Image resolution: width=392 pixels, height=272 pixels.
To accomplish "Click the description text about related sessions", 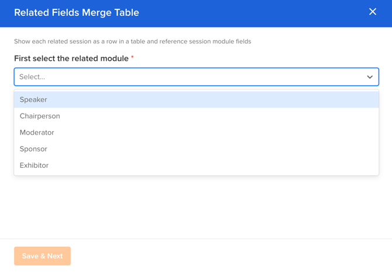I will coord(132,42).
